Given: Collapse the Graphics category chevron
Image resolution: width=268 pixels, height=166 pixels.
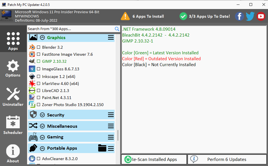Looking at the screenshot, I should (42, 38).
